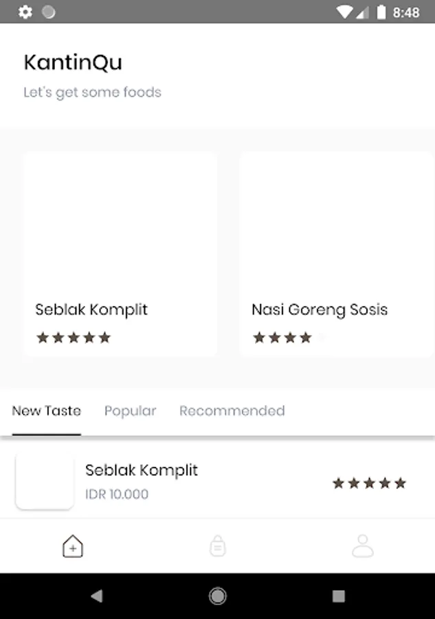
Task: Open the Seblak Komplit featured card
Action: [120, 254]
